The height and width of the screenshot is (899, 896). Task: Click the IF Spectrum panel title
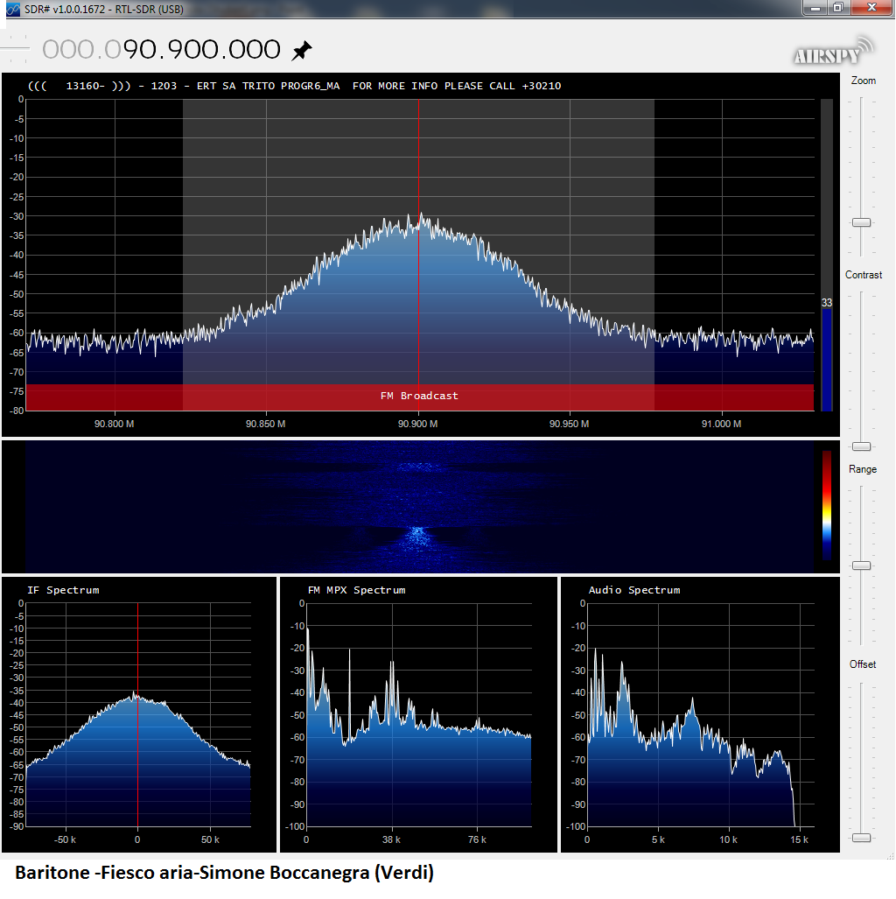(63, 590)
